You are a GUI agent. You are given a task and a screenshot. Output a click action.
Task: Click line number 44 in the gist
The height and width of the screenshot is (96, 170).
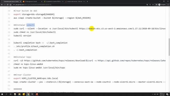coord(9,61)
